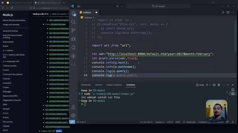Add a new terminal with plus icon
The image size is (238, 133).
(x=207, y=85)
